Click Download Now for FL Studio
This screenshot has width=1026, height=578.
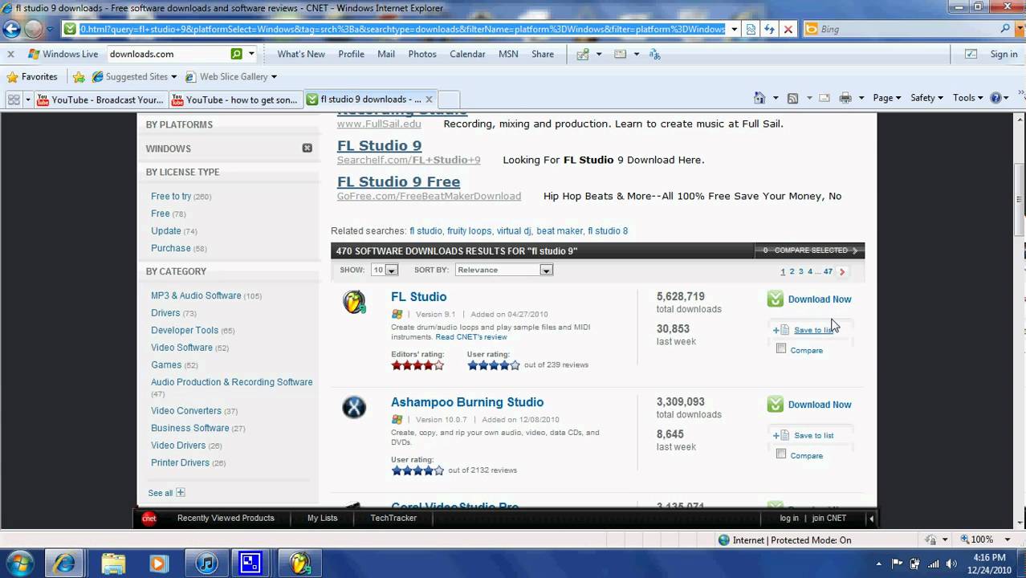820,299
